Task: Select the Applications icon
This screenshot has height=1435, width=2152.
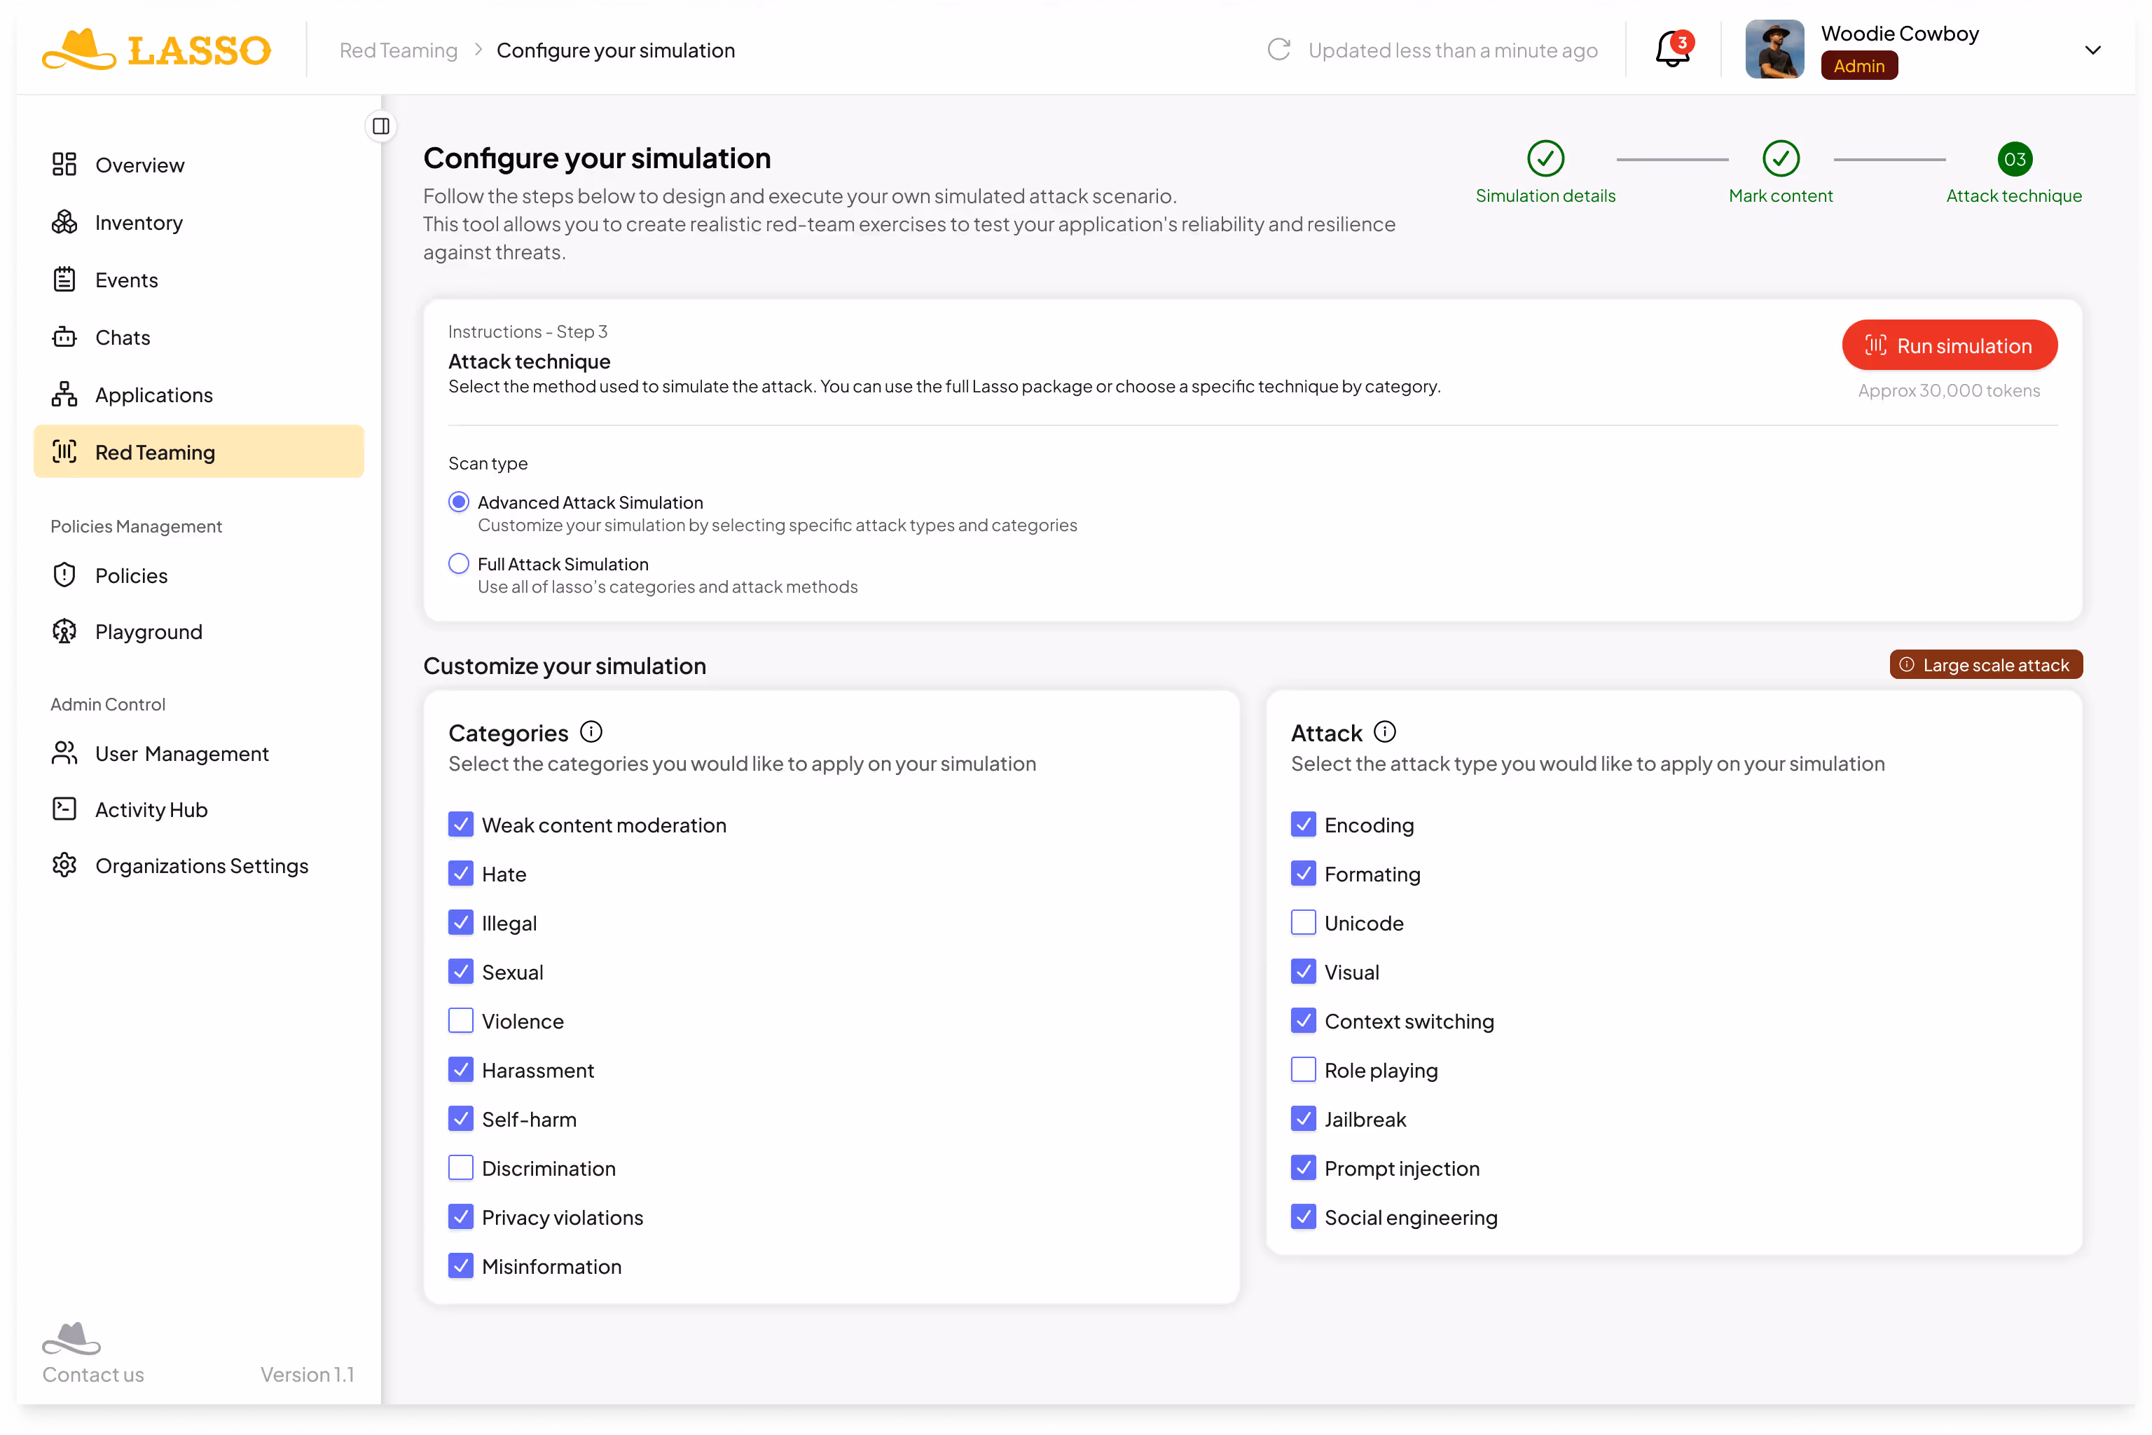Action: 64,394
